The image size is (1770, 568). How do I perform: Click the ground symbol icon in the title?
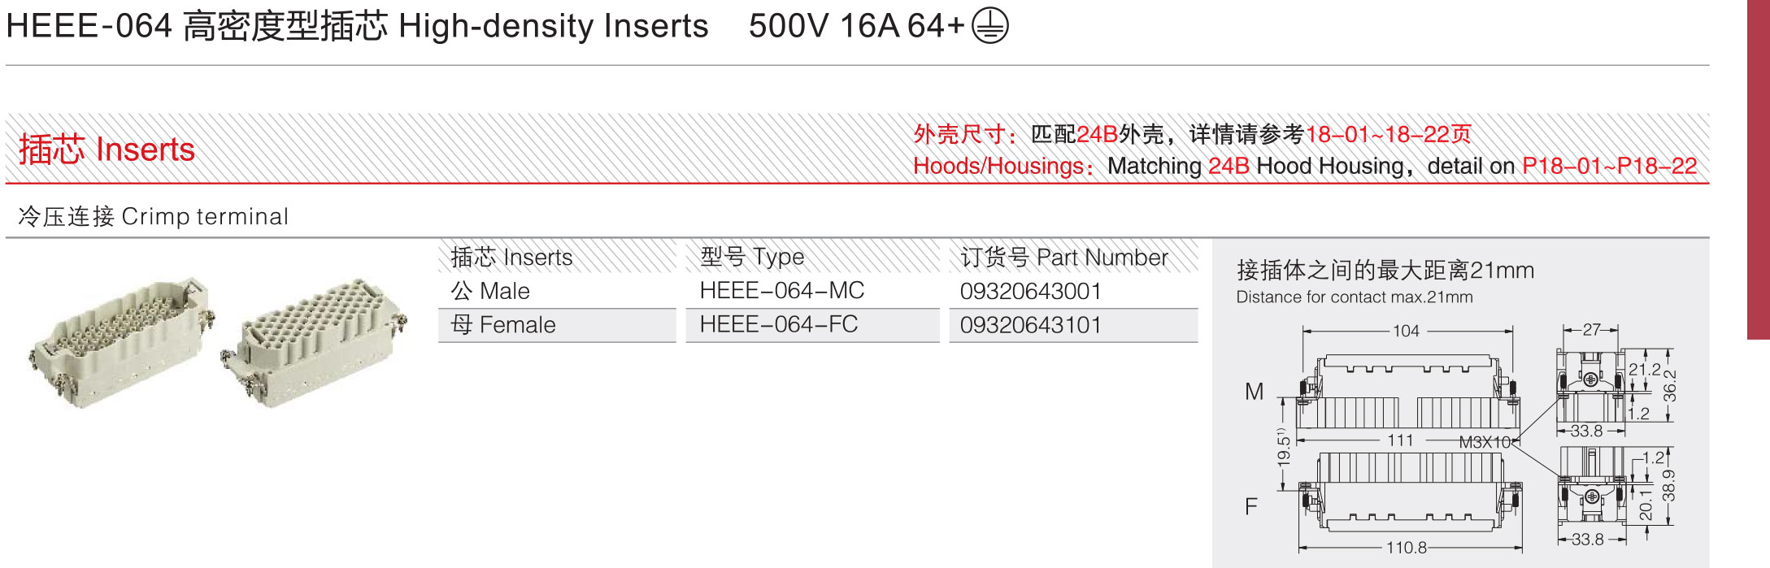tap(990, 25)
